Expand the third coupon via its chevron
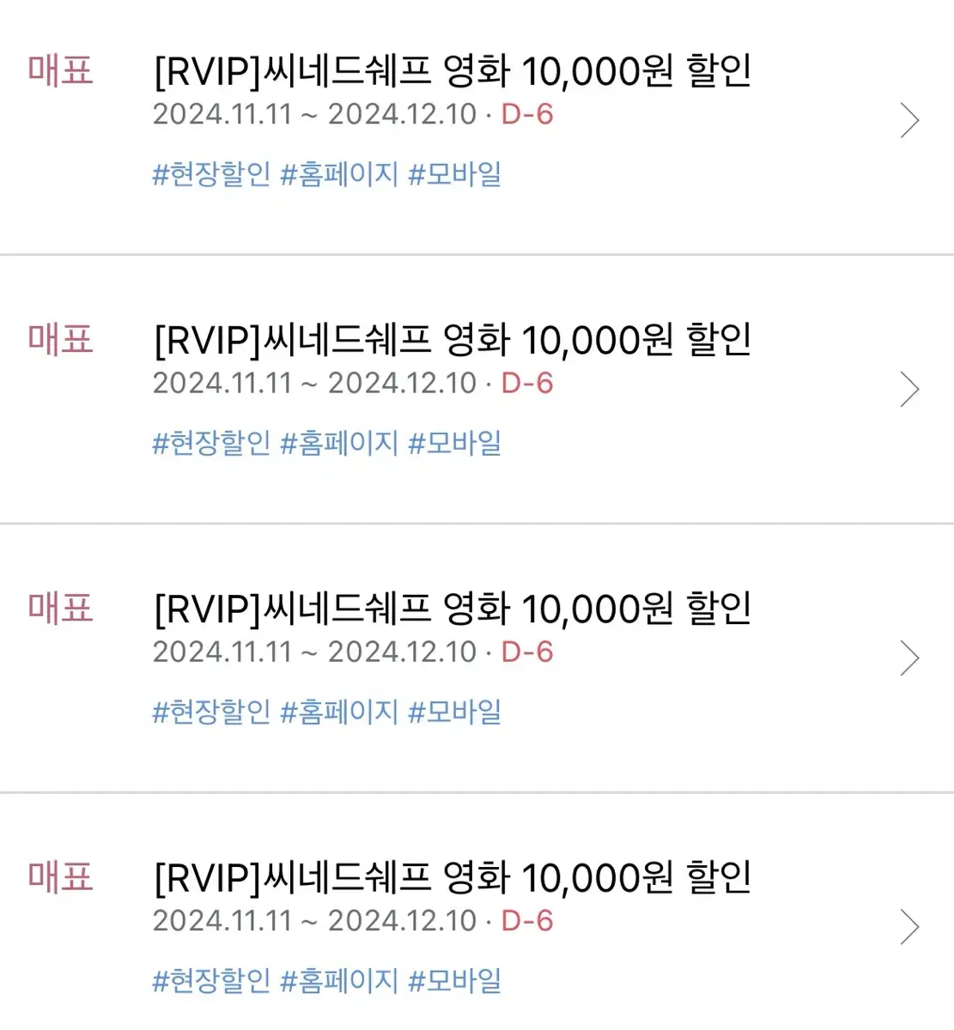 [x=909, y=657]
